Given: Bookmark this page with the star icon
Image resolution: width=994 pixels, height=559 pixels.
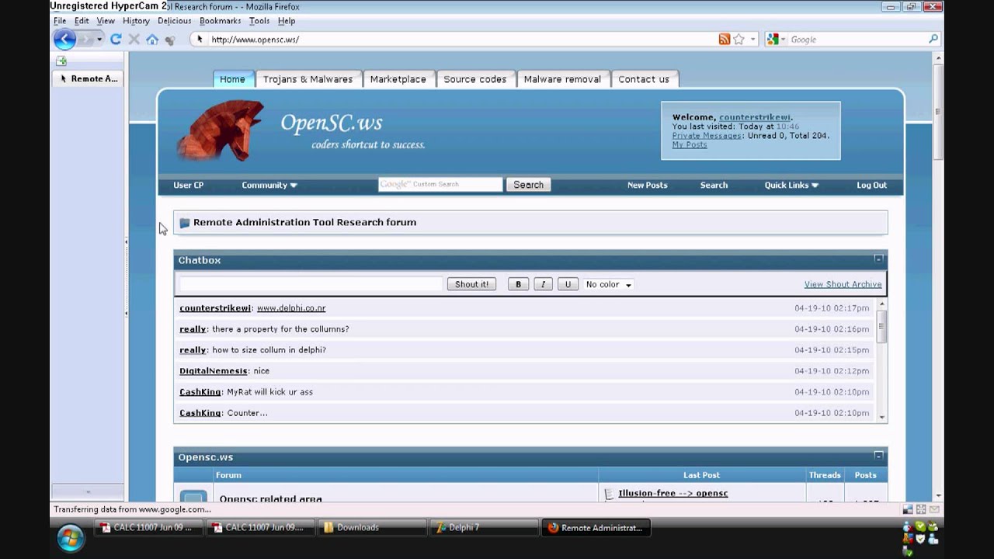Looking at the screenshot, I should point(739,39).
